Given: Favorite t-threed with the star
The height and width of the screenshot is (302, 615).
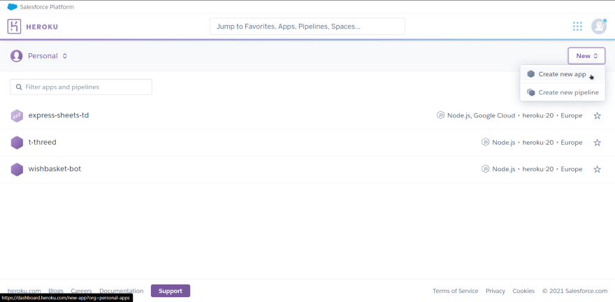Looking at the screenshot, I should [597, 143].
